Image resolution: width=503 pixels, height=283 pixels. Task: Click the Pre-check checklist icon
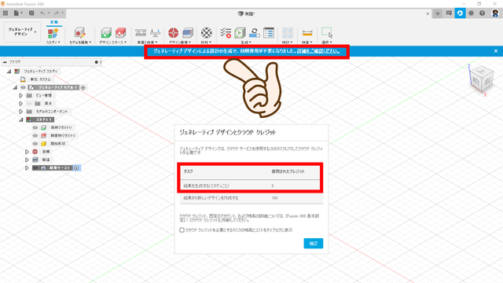pyautogui.click(x=226, y=33)
